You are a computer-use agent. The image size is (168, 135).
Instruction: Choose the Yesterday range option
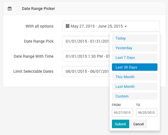coord(135,48)
